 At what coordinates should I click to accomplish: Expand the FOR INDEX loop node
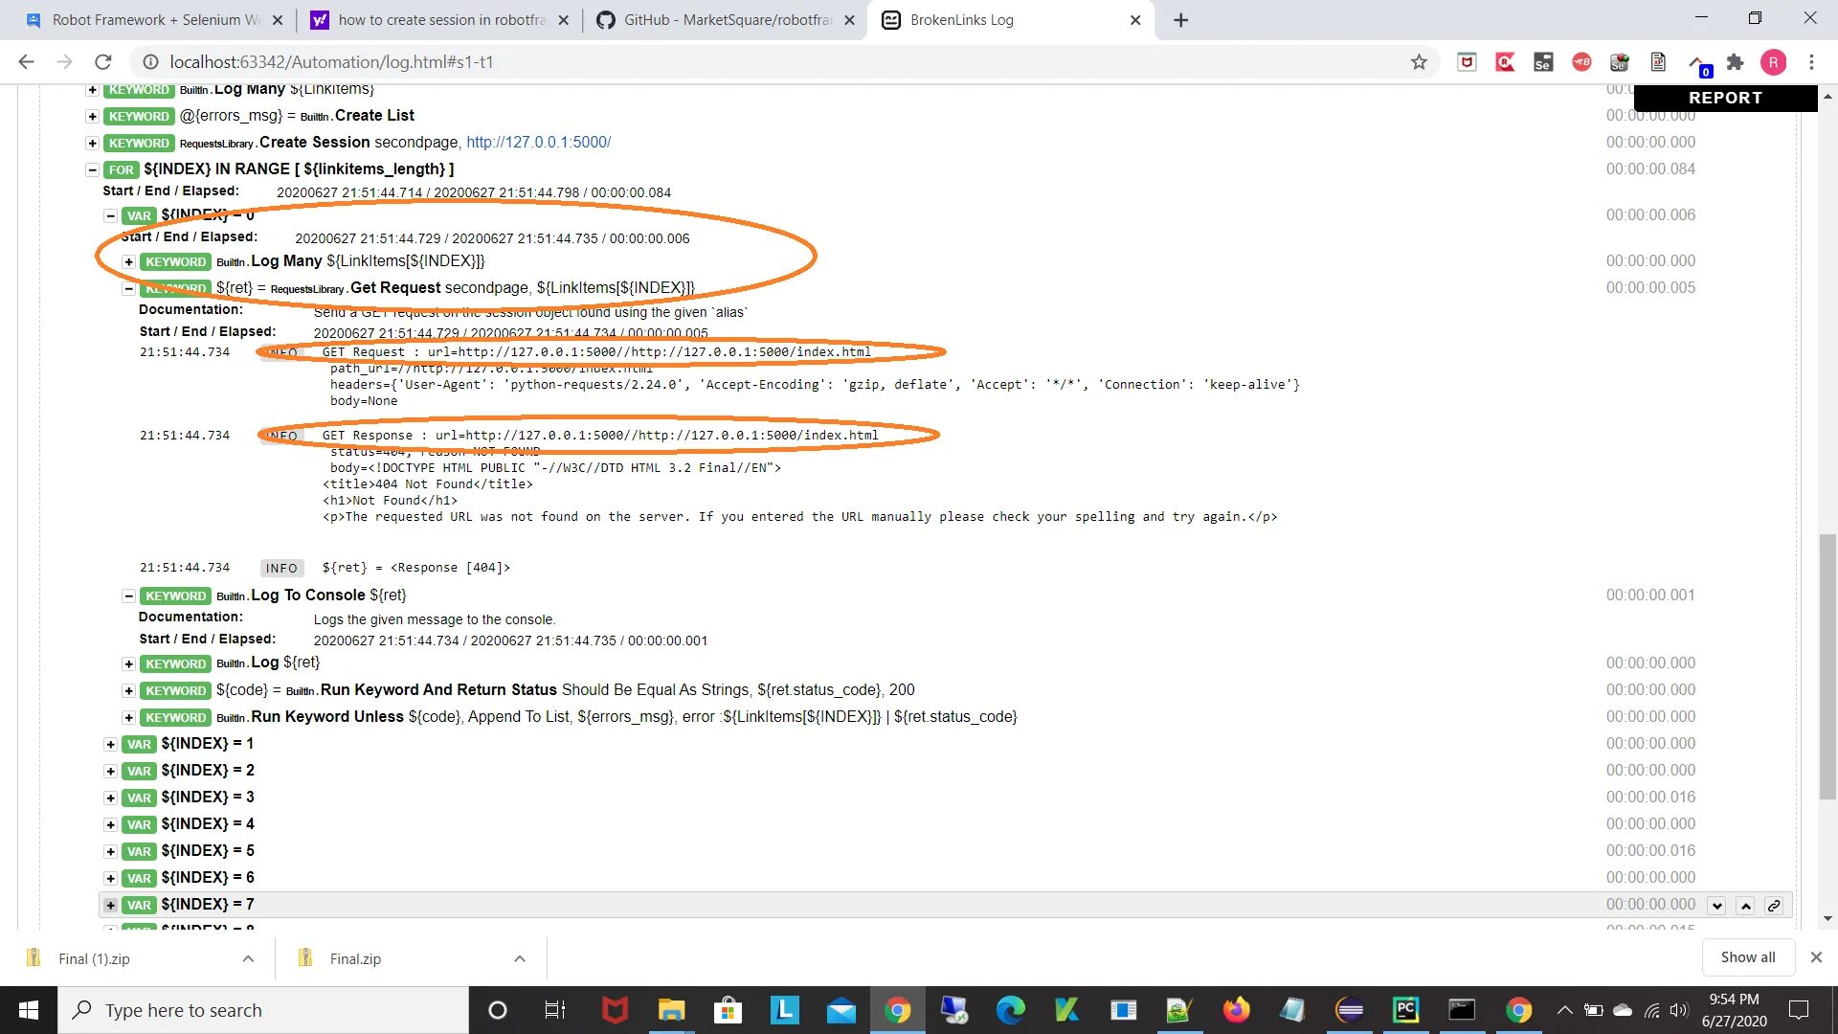(90, 168)
